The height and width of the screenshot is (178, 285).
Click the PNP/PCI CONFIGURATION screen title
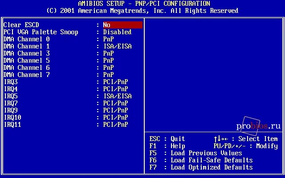click(x=172, y=4)
